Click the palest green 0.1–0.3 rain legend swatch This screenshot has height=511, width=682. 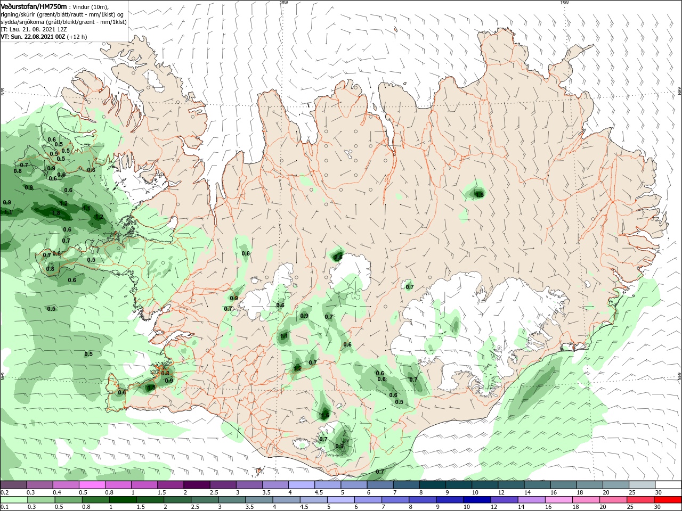(x=14, y=500)
